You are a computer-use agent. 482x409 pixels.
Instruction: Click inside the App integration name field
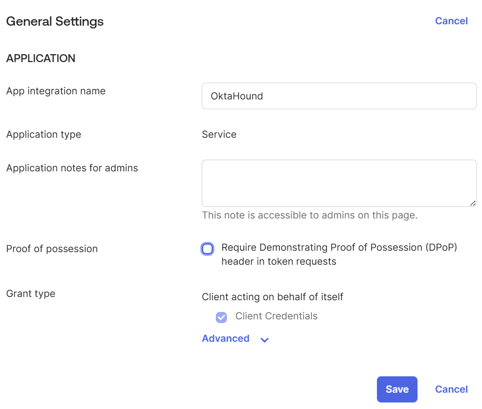pyautogui.click(x=339, y=96)
